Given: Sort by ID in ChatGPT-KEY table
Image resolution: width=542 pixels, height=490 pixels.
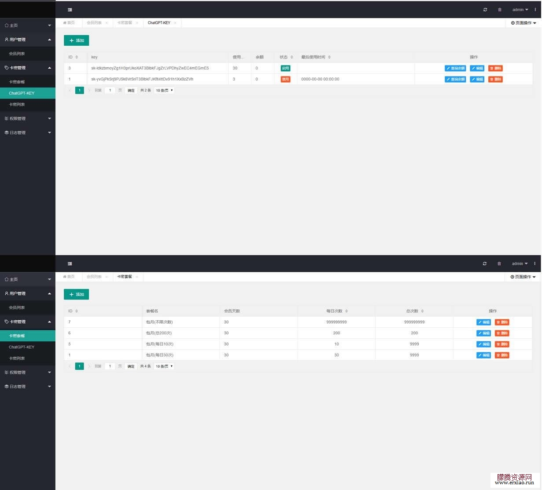Looking at the screenshot, I should (77, 57).
